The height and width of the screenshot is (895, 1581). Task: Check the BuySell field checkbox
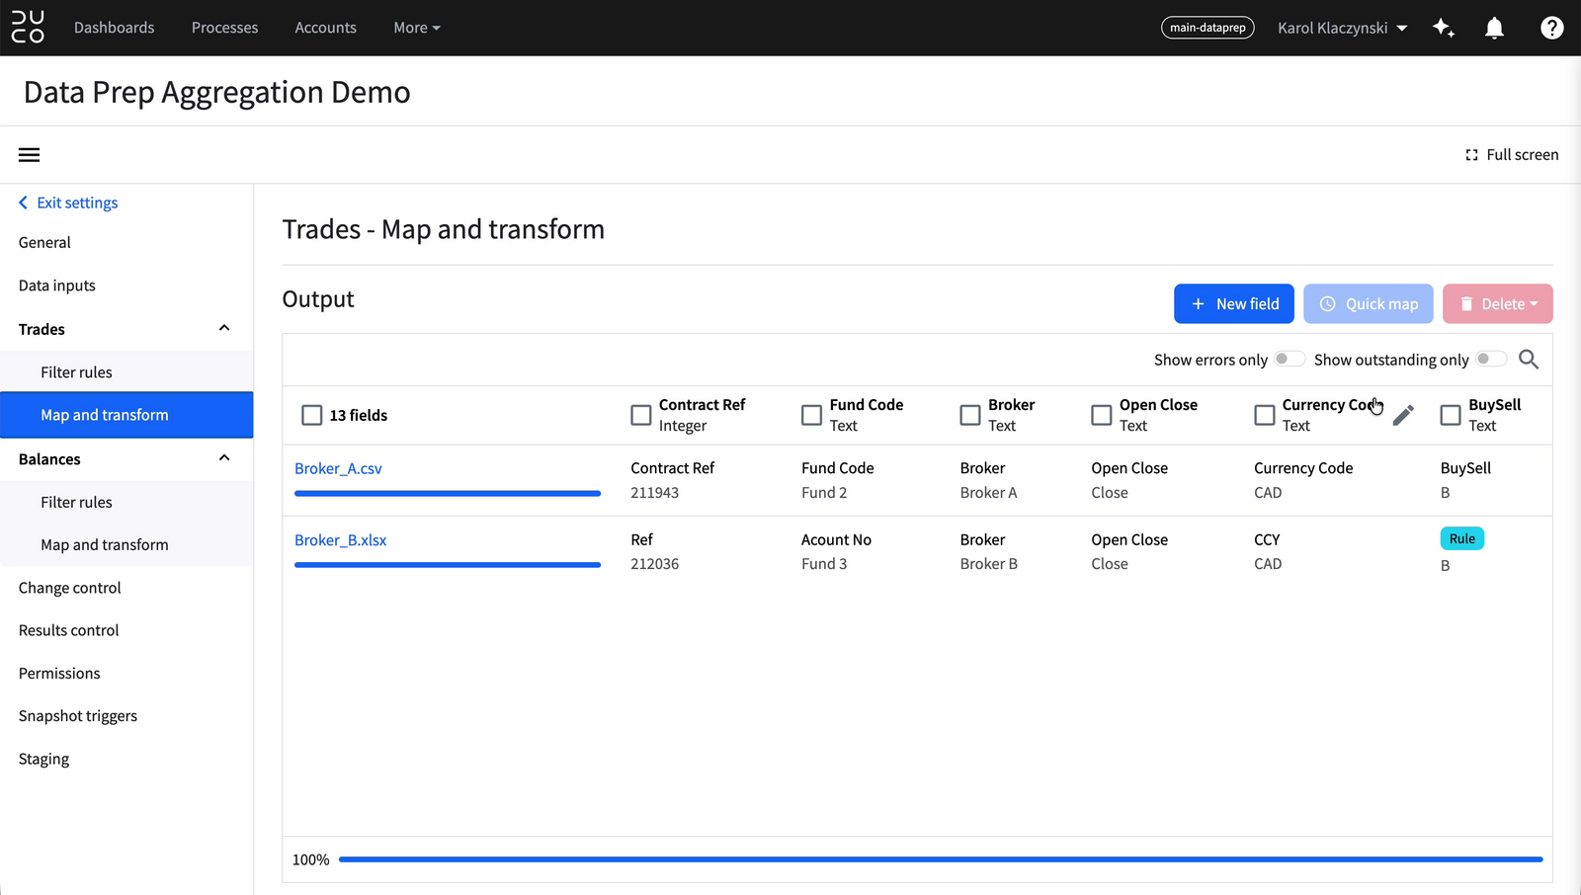tap(1451, 415)
